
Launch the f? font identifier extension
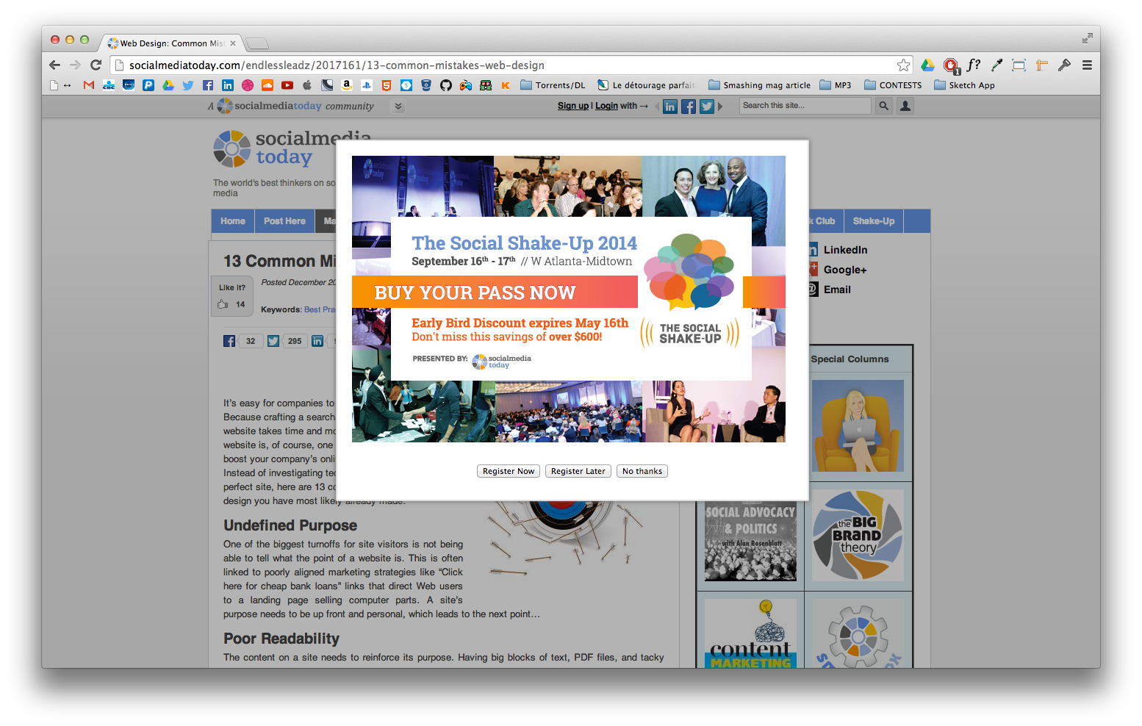(974, 65)
